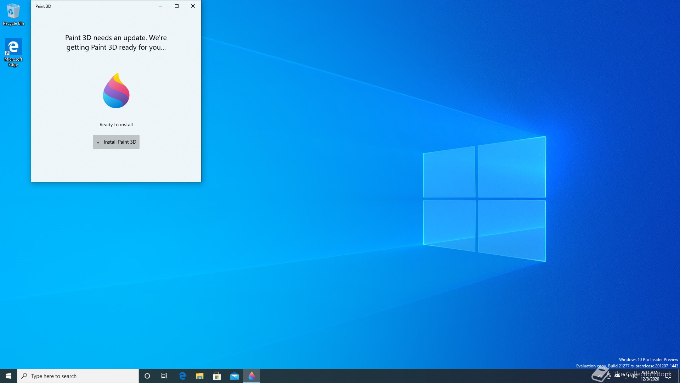This screenshot has height=383, width=680.
Task: Switch to Paint 3D taskbar icon
Action: pyautogui.click(x=252, y=376)
